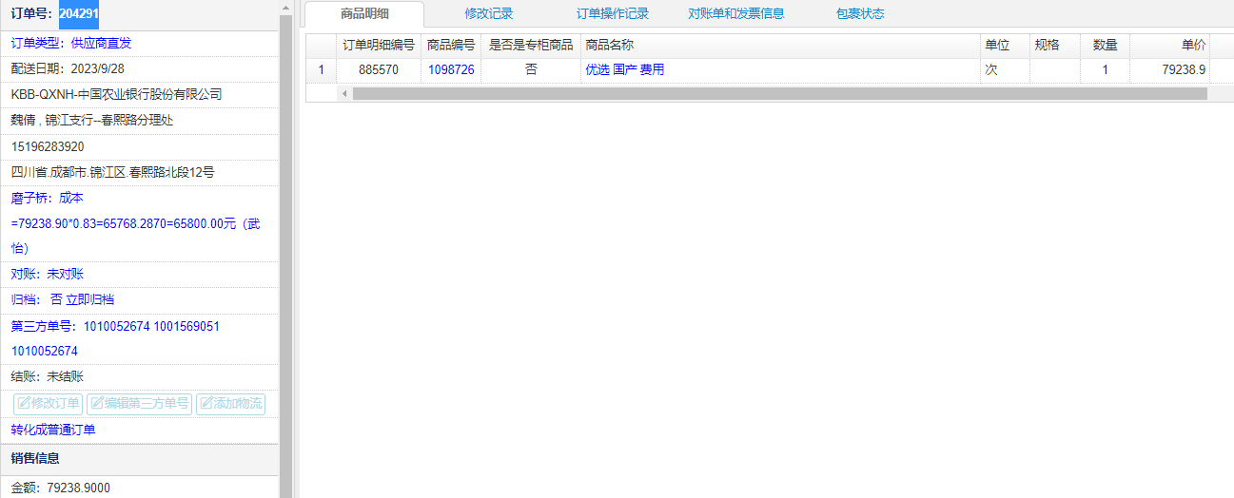Screen dimensions: 1234x498
Task: Click the amount 金额:79238.9000
Action: [x=61, y=488]
